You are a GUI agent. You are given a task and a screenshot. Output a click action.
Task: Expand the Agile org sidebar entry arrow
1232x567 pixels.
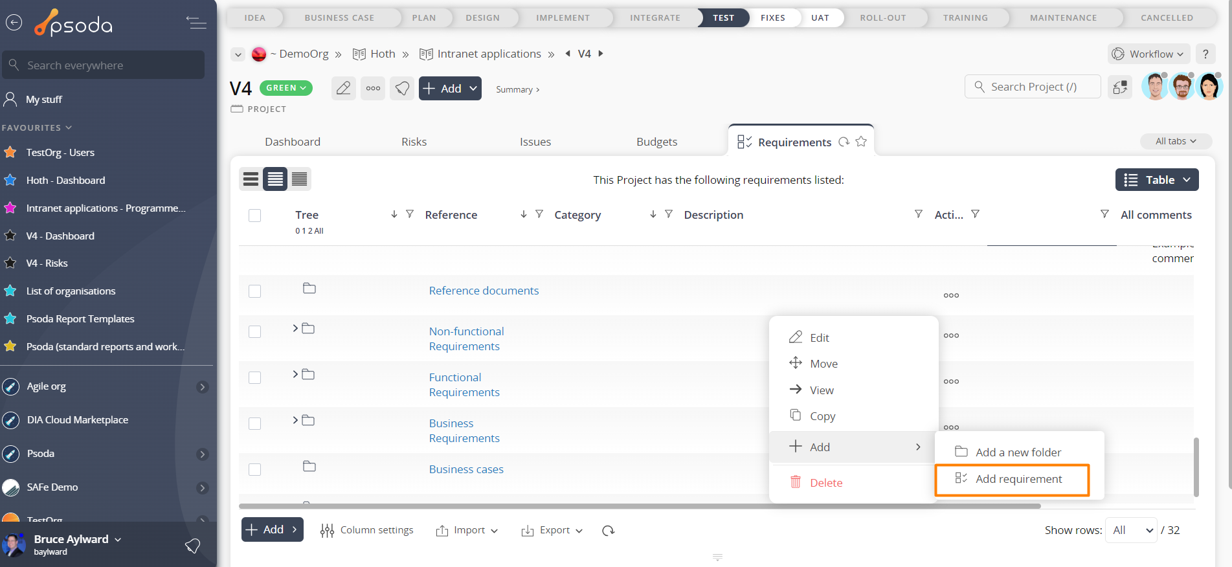pos(202,387)
